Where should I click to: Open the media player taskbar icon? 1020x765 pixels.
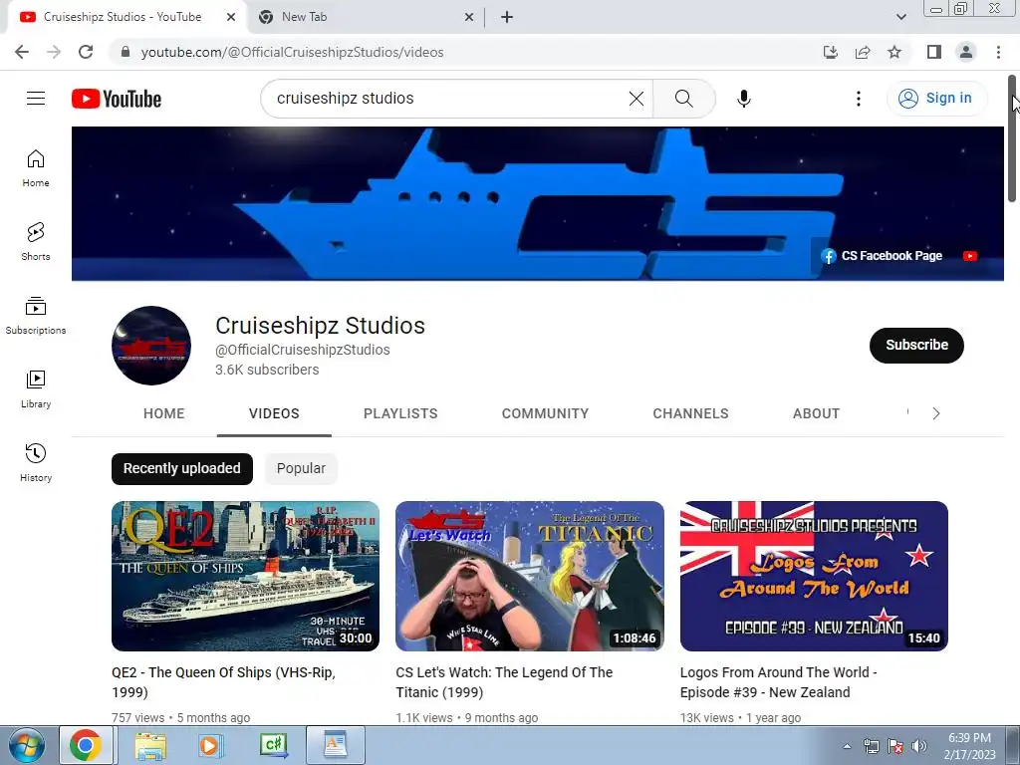(210, 745)
